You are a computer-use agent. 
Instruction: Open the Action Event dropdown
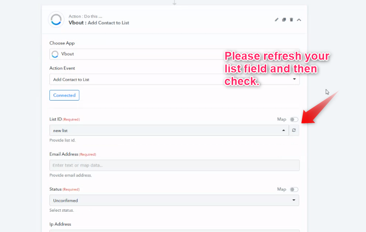174,79
